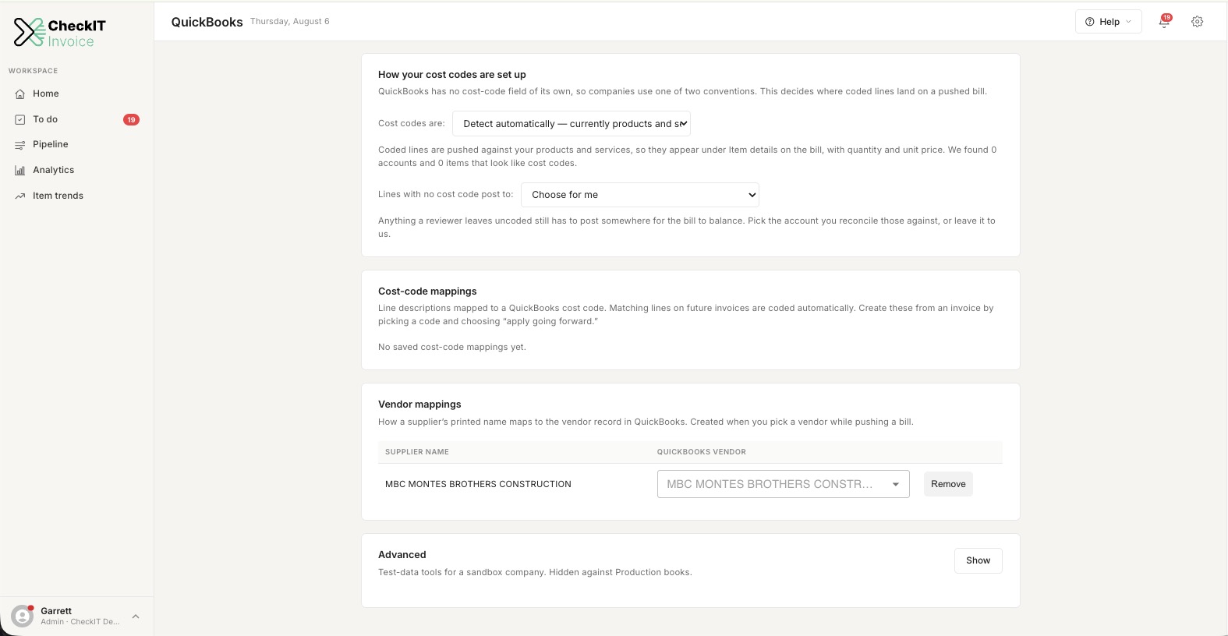Click the red 19 To do badge
The image size is (1228, 636).
click(131, 119)
